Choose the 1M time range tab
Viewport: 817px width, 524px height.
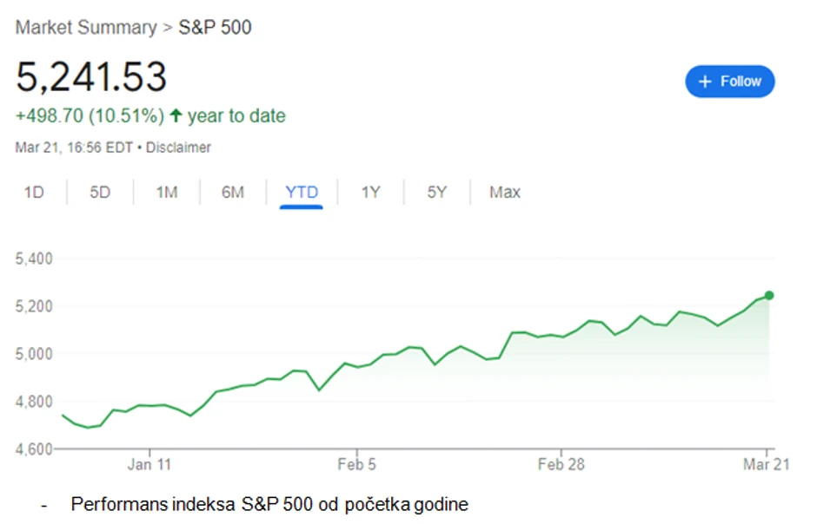pyautogui.click(x=167, y=193)
